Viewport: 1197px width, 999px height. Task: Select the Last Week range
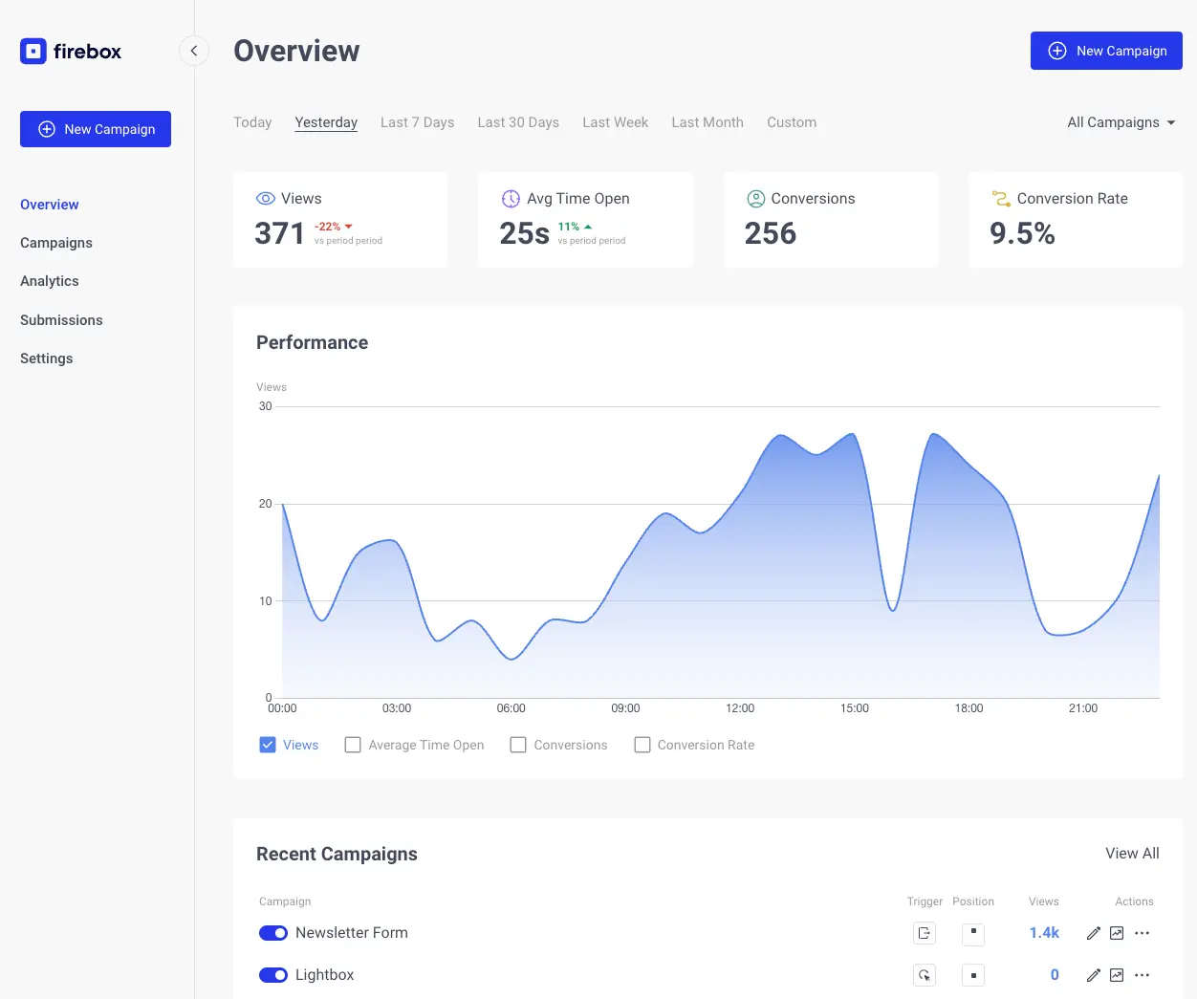pyautogui.click(x=616, y=122)
